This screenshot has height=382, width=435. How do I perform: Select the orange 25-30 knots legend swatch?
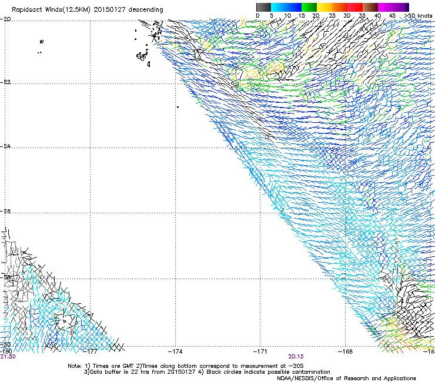(x=340, y=7)
